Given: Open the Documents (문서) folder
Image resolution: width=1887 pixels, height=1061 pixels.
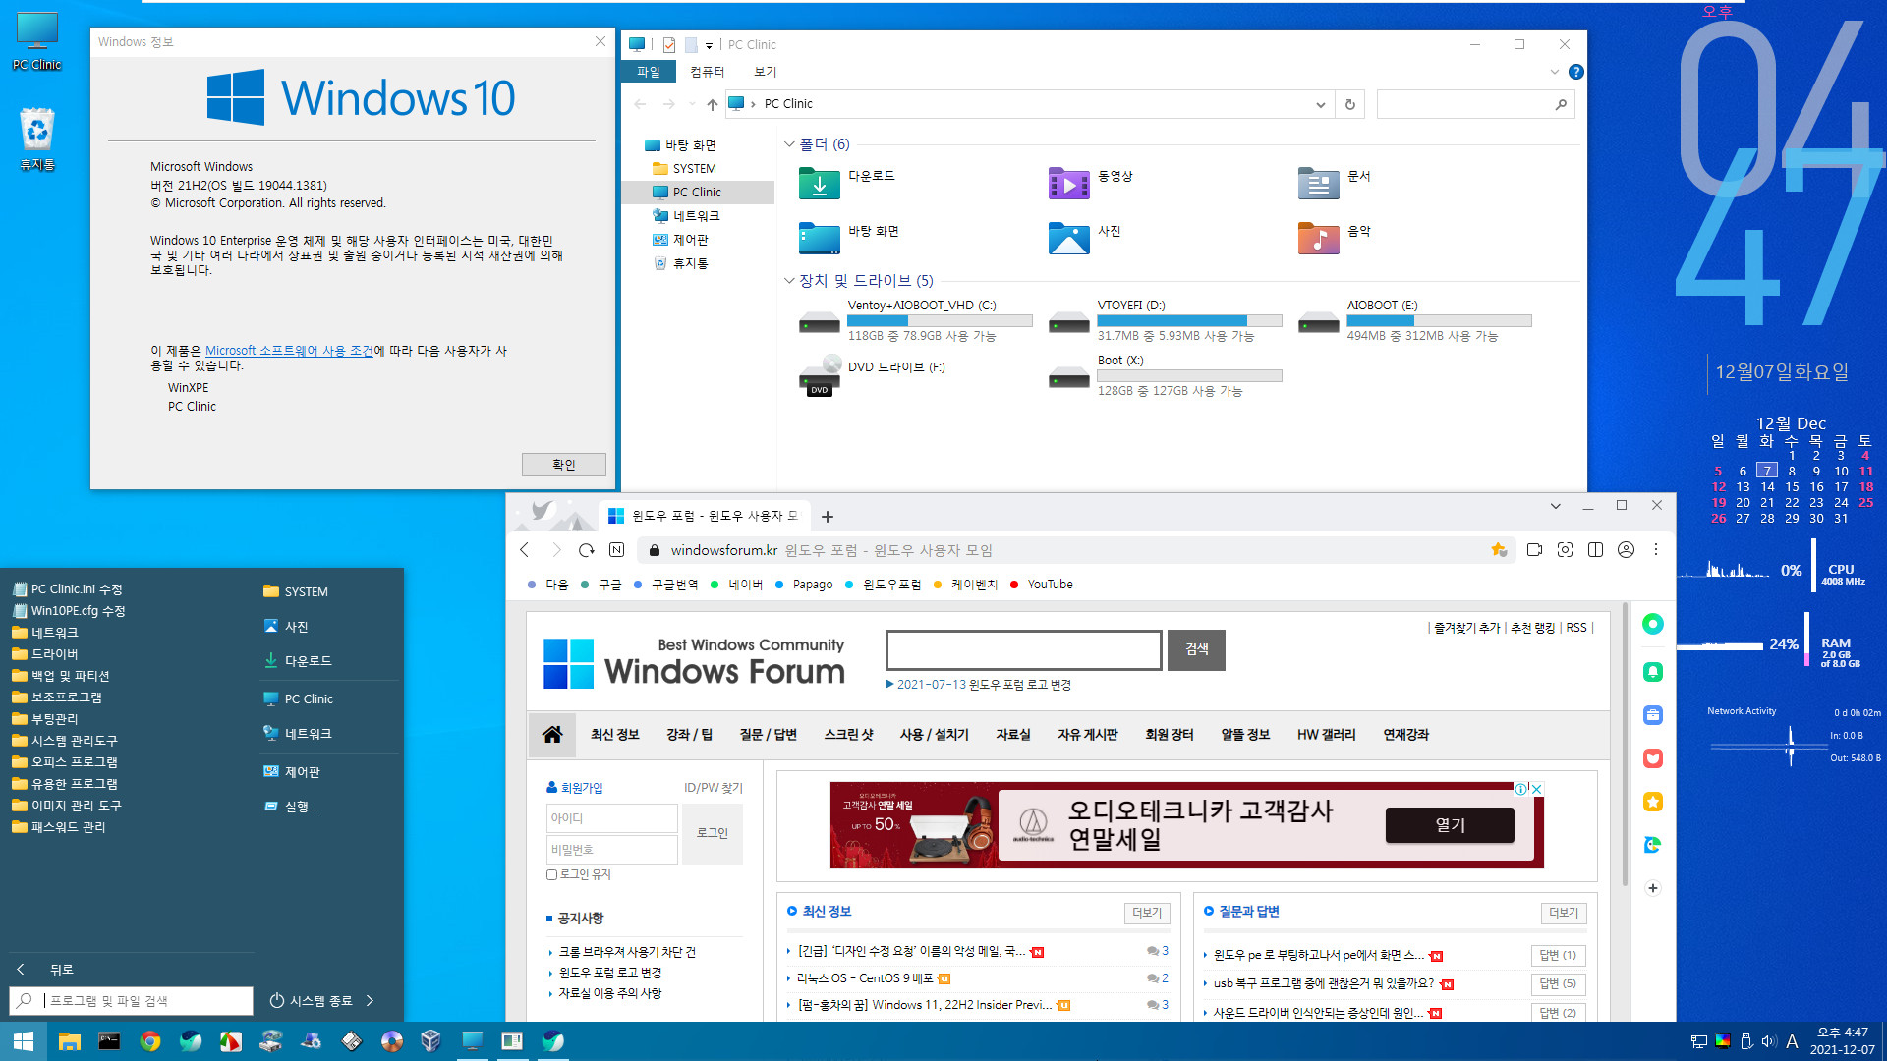Looking at the screenshot, I should point(1318,183).
